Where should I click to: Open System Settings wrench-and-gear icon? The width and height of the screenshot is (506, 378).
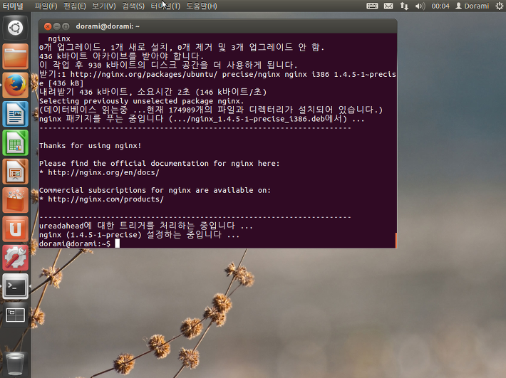[15, 257]
